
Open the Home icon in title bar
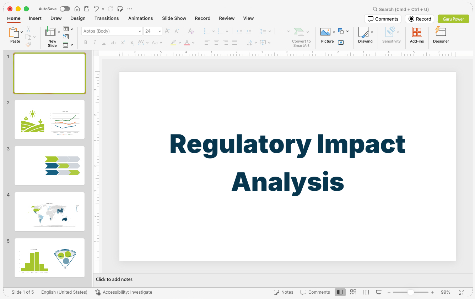click(77, 9)
